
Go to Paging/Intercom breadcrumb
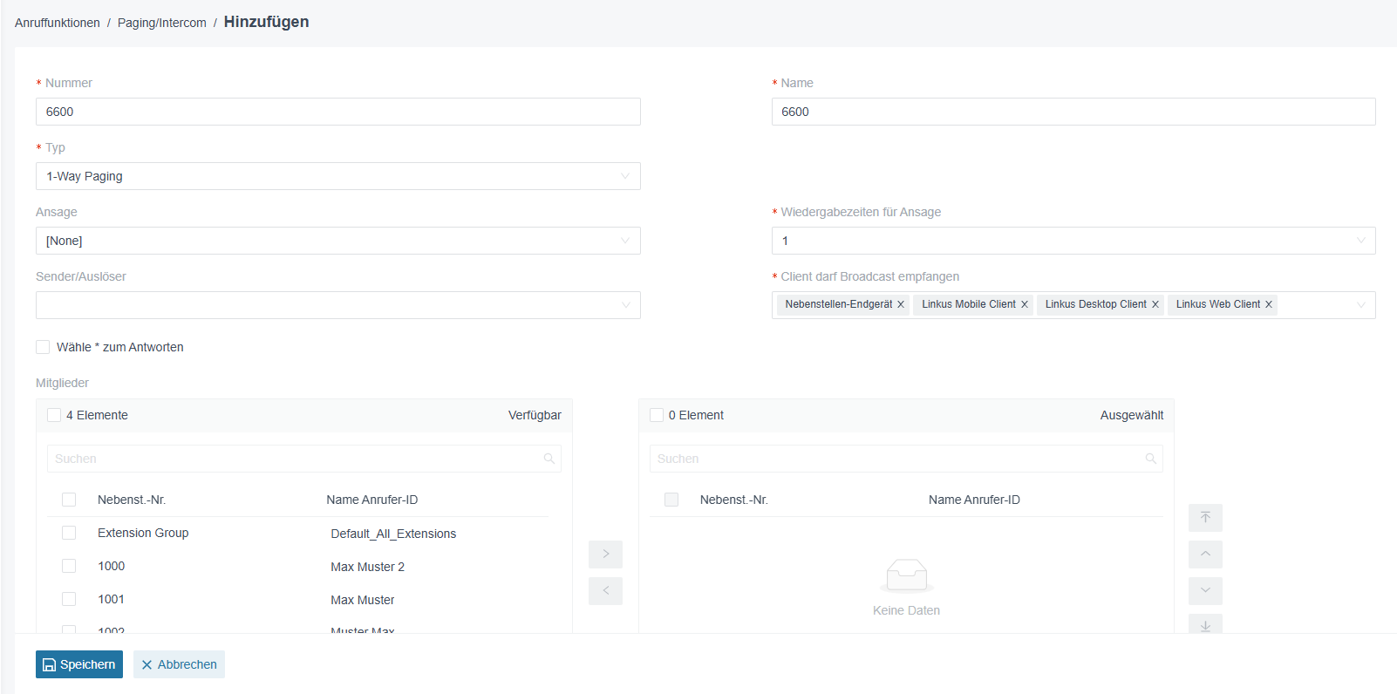[162, 23]
